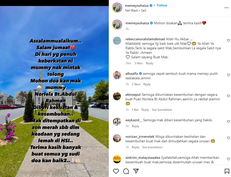Like the post with the heart icon
Viewport: 231px width, 177px height.
pyautogui.click(x=116, y=171)
